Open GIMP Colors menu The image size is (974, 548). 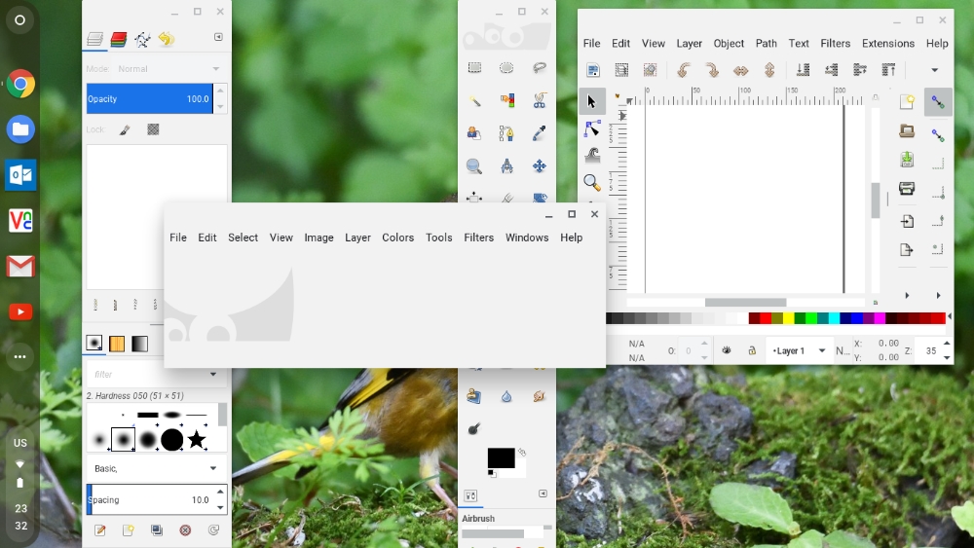point(398,237)
